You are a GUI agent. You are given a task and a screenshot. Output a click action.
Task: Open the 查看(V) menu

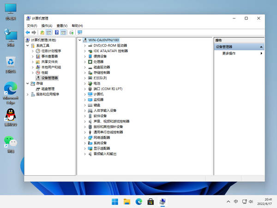62,25
